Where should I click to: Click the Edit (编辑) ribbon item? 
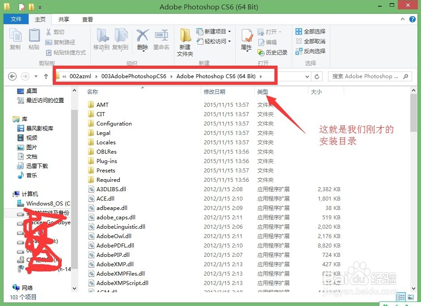click(x=267, y=42)
